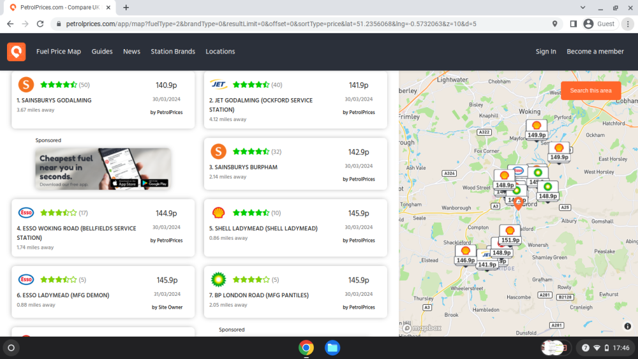Open 2. JET GODALMING station name
638x359 pixels.
[261, 105]
